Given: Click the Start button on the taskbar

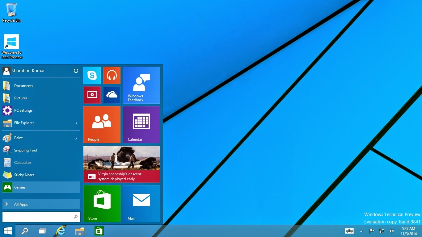Looking at the screenshot, I should coord(8,231).
